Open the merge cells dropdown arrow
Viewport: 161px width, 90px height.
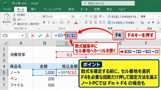[x=136, y=22]
